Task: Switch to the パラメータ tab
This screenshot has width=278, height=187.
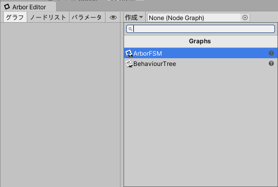Action: tap(87, 18)
